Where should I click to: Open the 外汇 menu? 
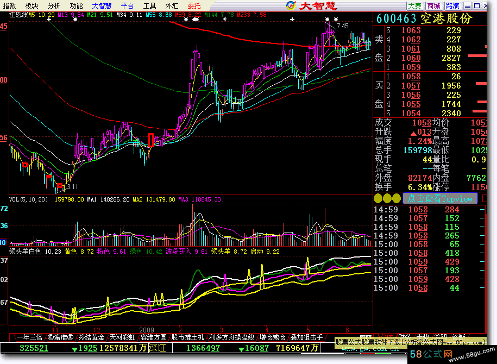tap(172, 6)
